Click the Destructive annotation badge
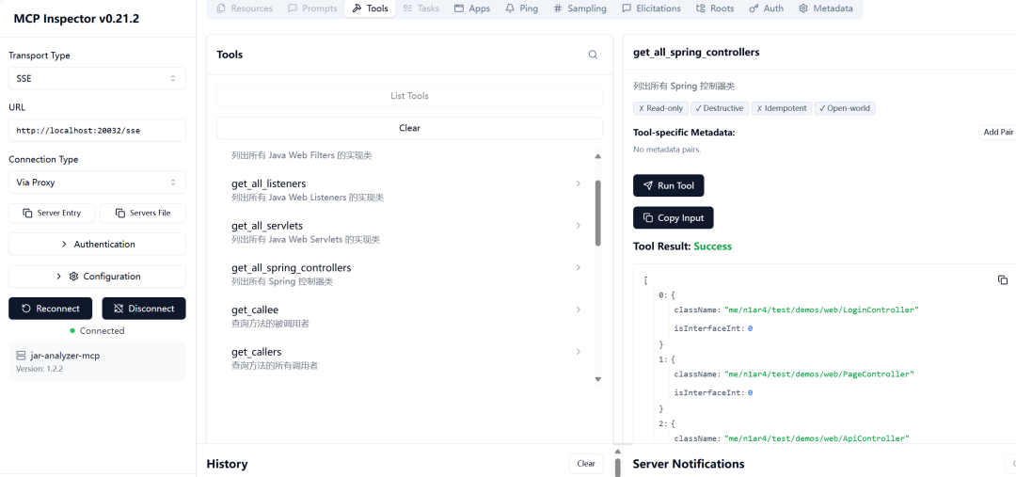This screenshot has height=477, width=1016. pyautogui.click(x=720, y=108)
